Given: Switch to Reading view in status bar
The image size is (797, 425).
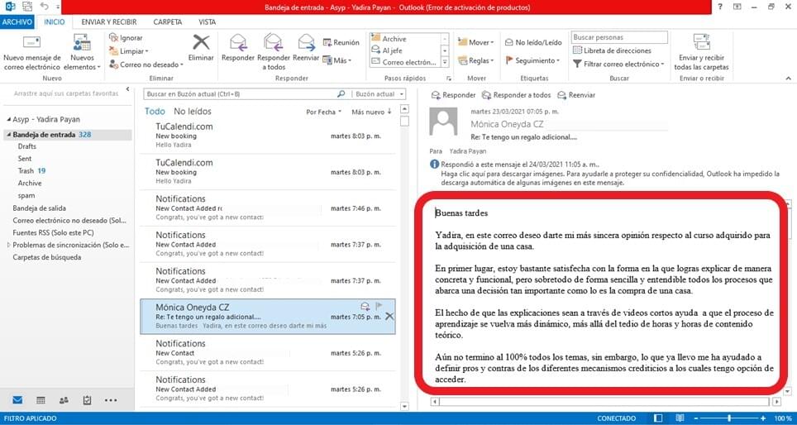Looking at the screenshot, I should (680, 418).
